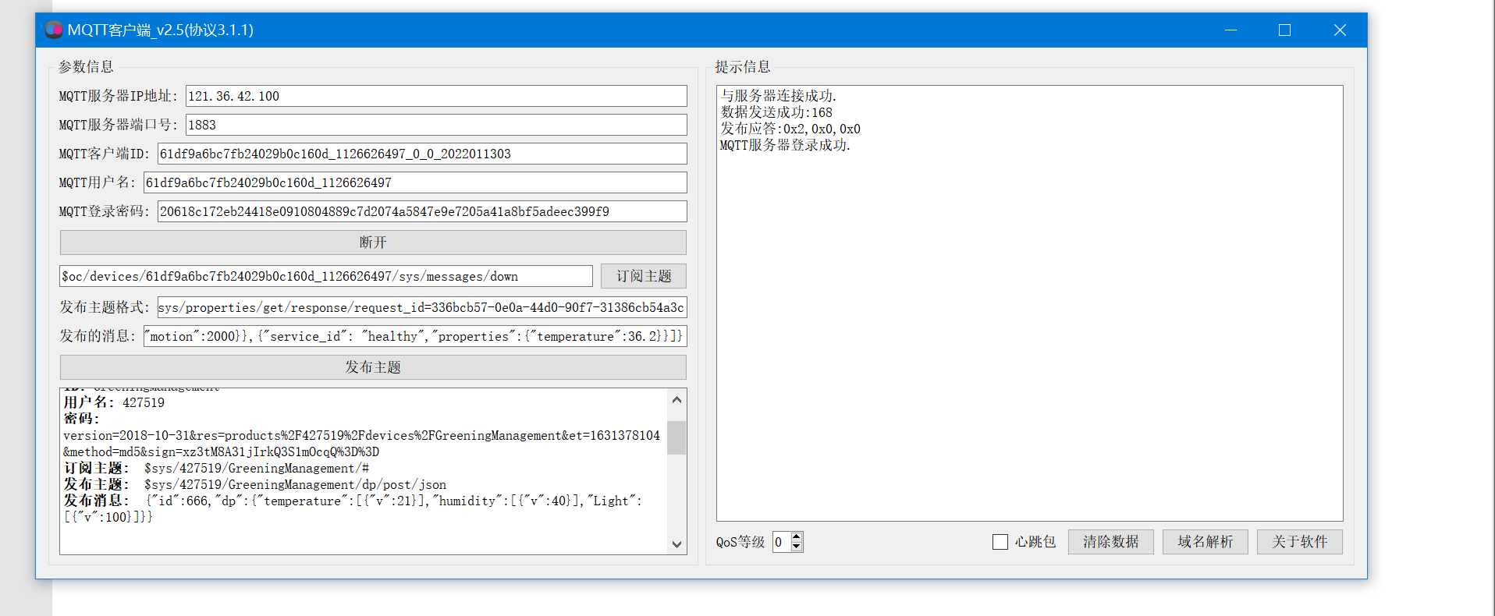Edit the 发布主题格式 publish topic field
This screenshot has height=616, width=1495.
pos(422,307)
